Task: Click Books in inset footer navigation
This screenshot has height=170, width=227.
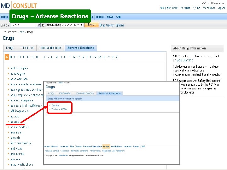Action: (55, 146)
